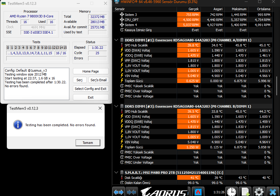280x196 pixels.
Task: Click the HWiNFO title bar app icon
Action: pos(117,2)
